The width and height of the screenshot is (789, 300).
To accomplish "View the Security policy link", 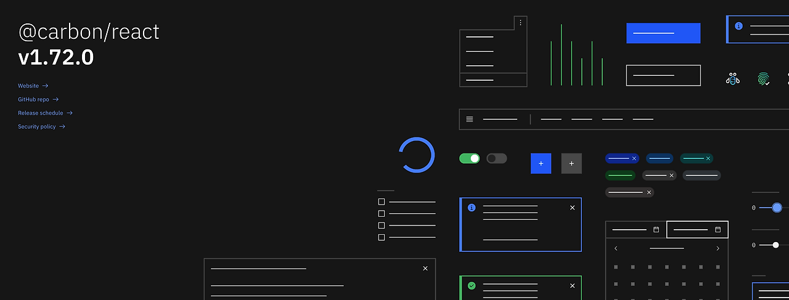I will point(41,126).
